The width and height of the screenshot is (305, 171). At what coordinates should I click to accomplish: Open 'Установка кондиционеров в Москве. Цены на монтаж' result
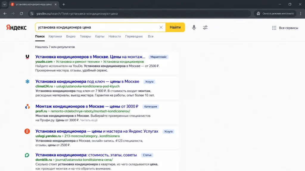pos(90,57)
